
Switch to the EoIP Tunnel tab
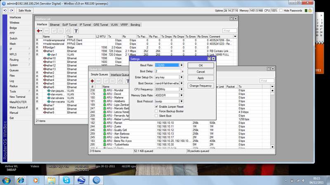pyautogui.click(x=70, y=25)
